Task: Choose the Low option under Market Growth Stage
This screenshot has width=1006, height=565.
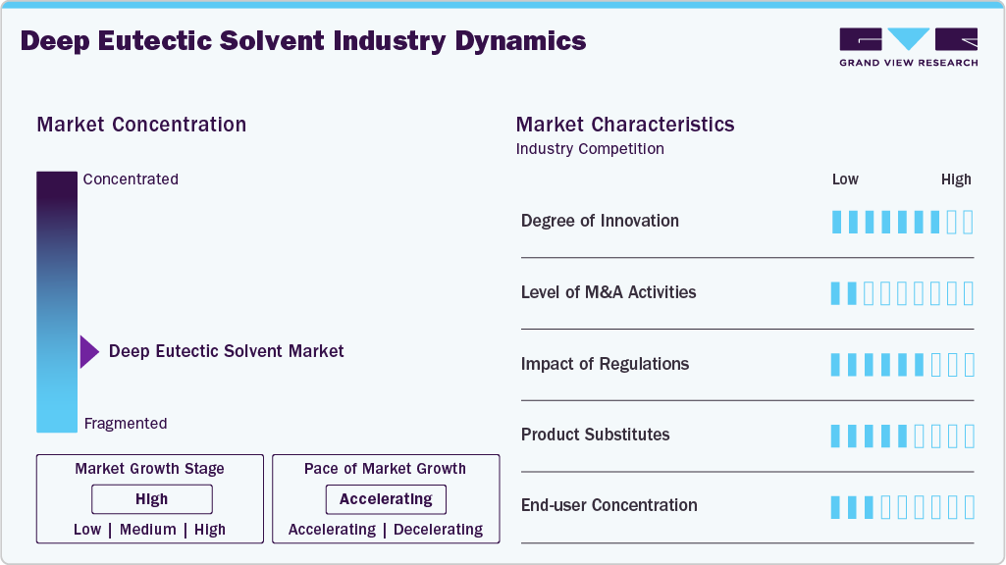Action: (87, 530)
